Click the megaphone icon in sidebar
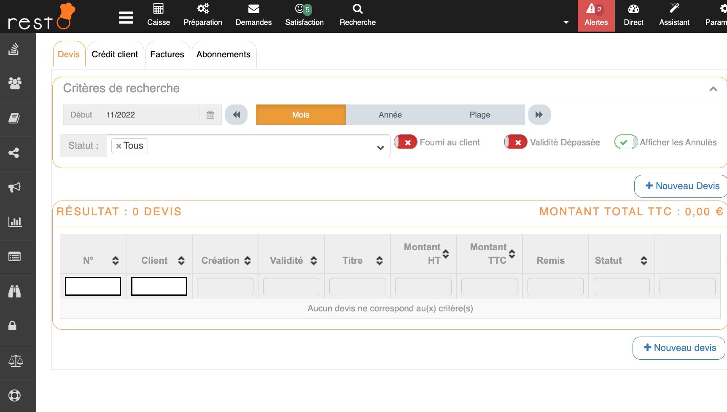The height and width of the screenshot is (412, 727). coord(15,187)
